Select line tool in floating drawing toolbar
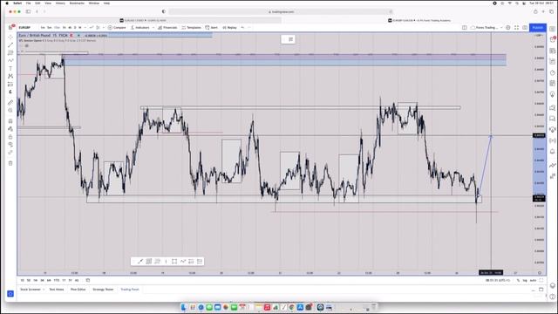The width and height of the screenshot is (558, 314). click(140, 262)
